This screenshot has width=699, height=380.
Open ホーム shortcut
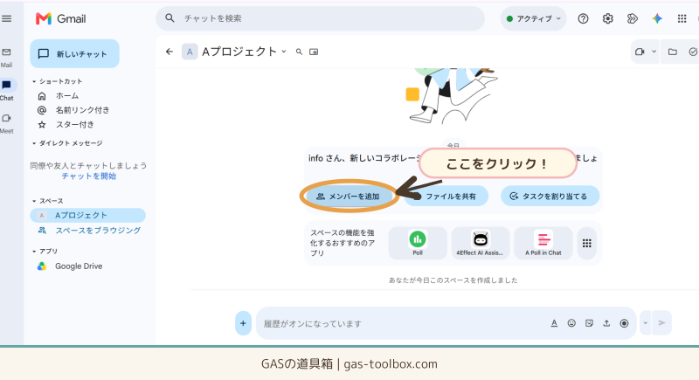click(x=67, y=96)
